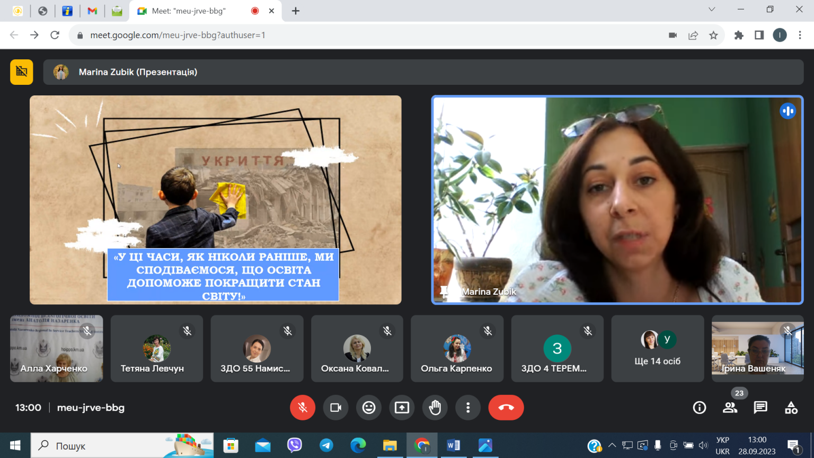Open more options three-dots menu in call bar
Image resolution: width=814 pixels, height=458 pixels.
[468, 408]
